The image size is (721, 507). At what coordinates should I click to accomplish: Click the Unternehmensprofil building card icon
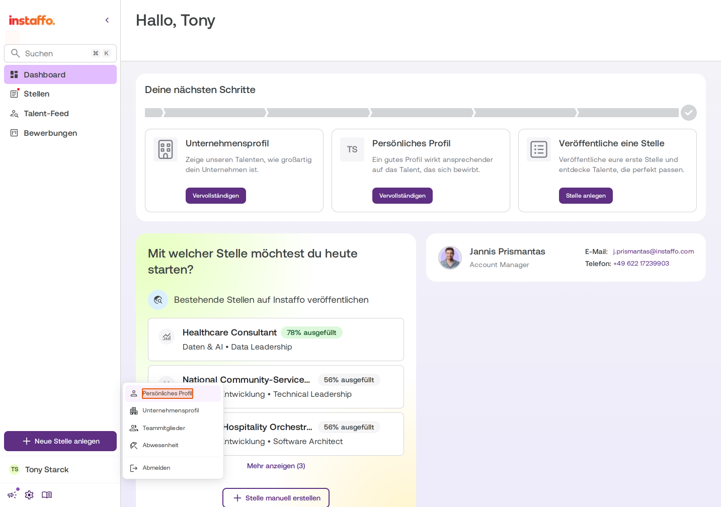tap(166, 149)
